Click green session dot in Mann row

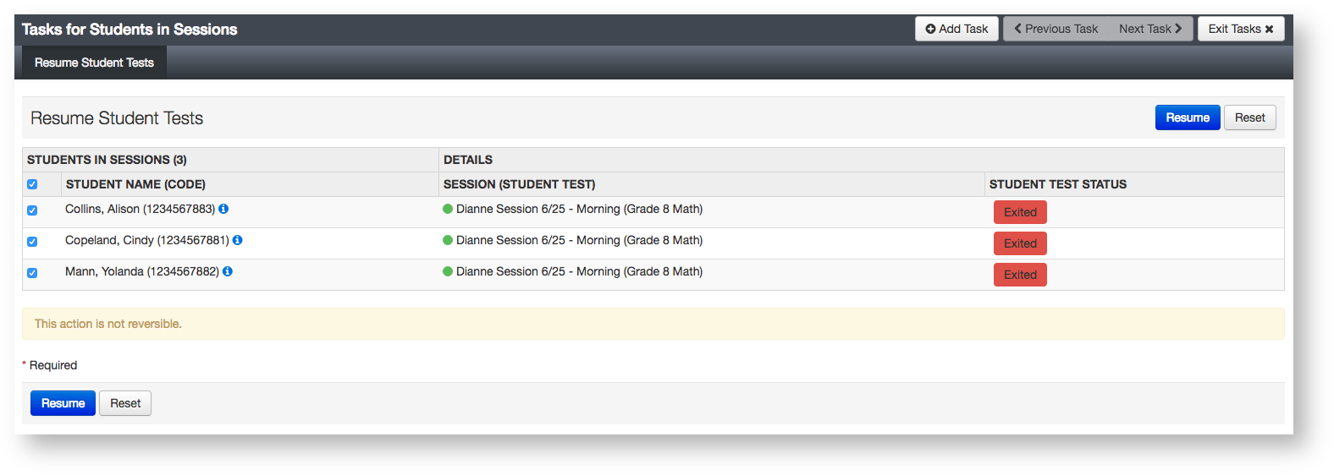pos(448,271)
